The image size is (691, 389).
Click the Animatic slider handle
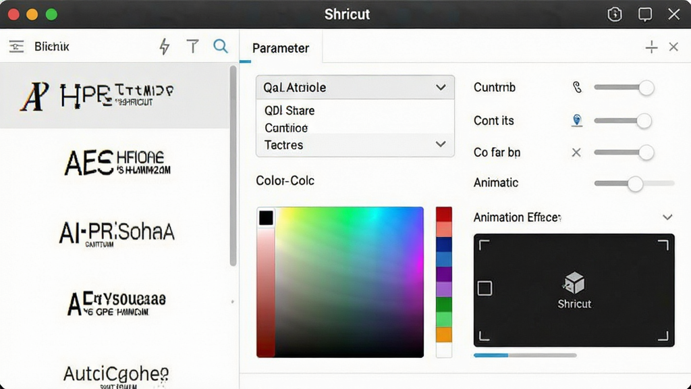coord(635,184)
